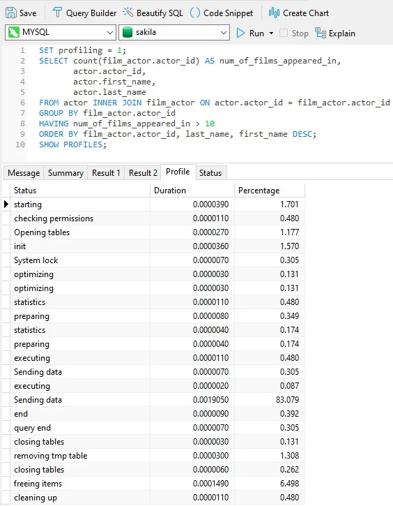Select the 'Opening tables' row
The height and width of the screenshot is (506, 393).
[x=153, y=232]
